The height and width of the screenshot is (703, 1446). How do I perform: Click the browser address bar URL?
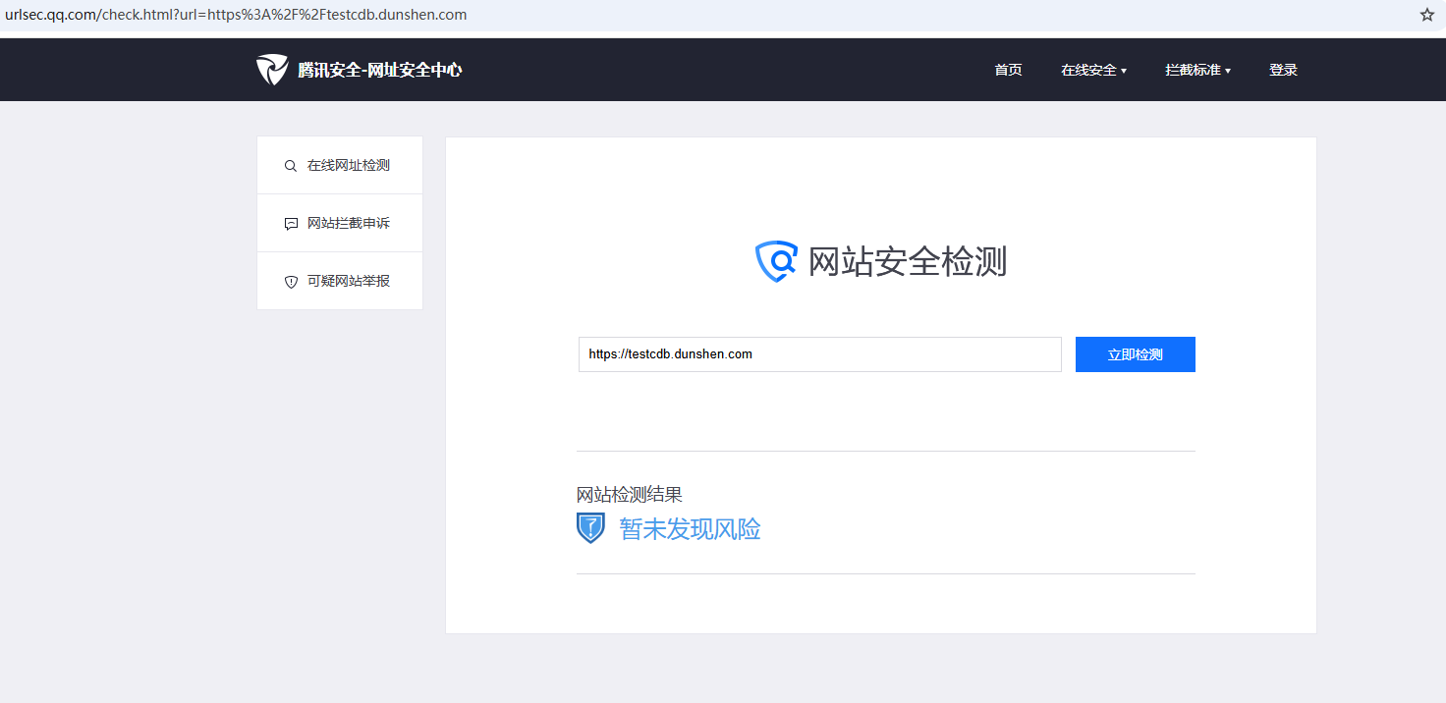click(236, 15)
